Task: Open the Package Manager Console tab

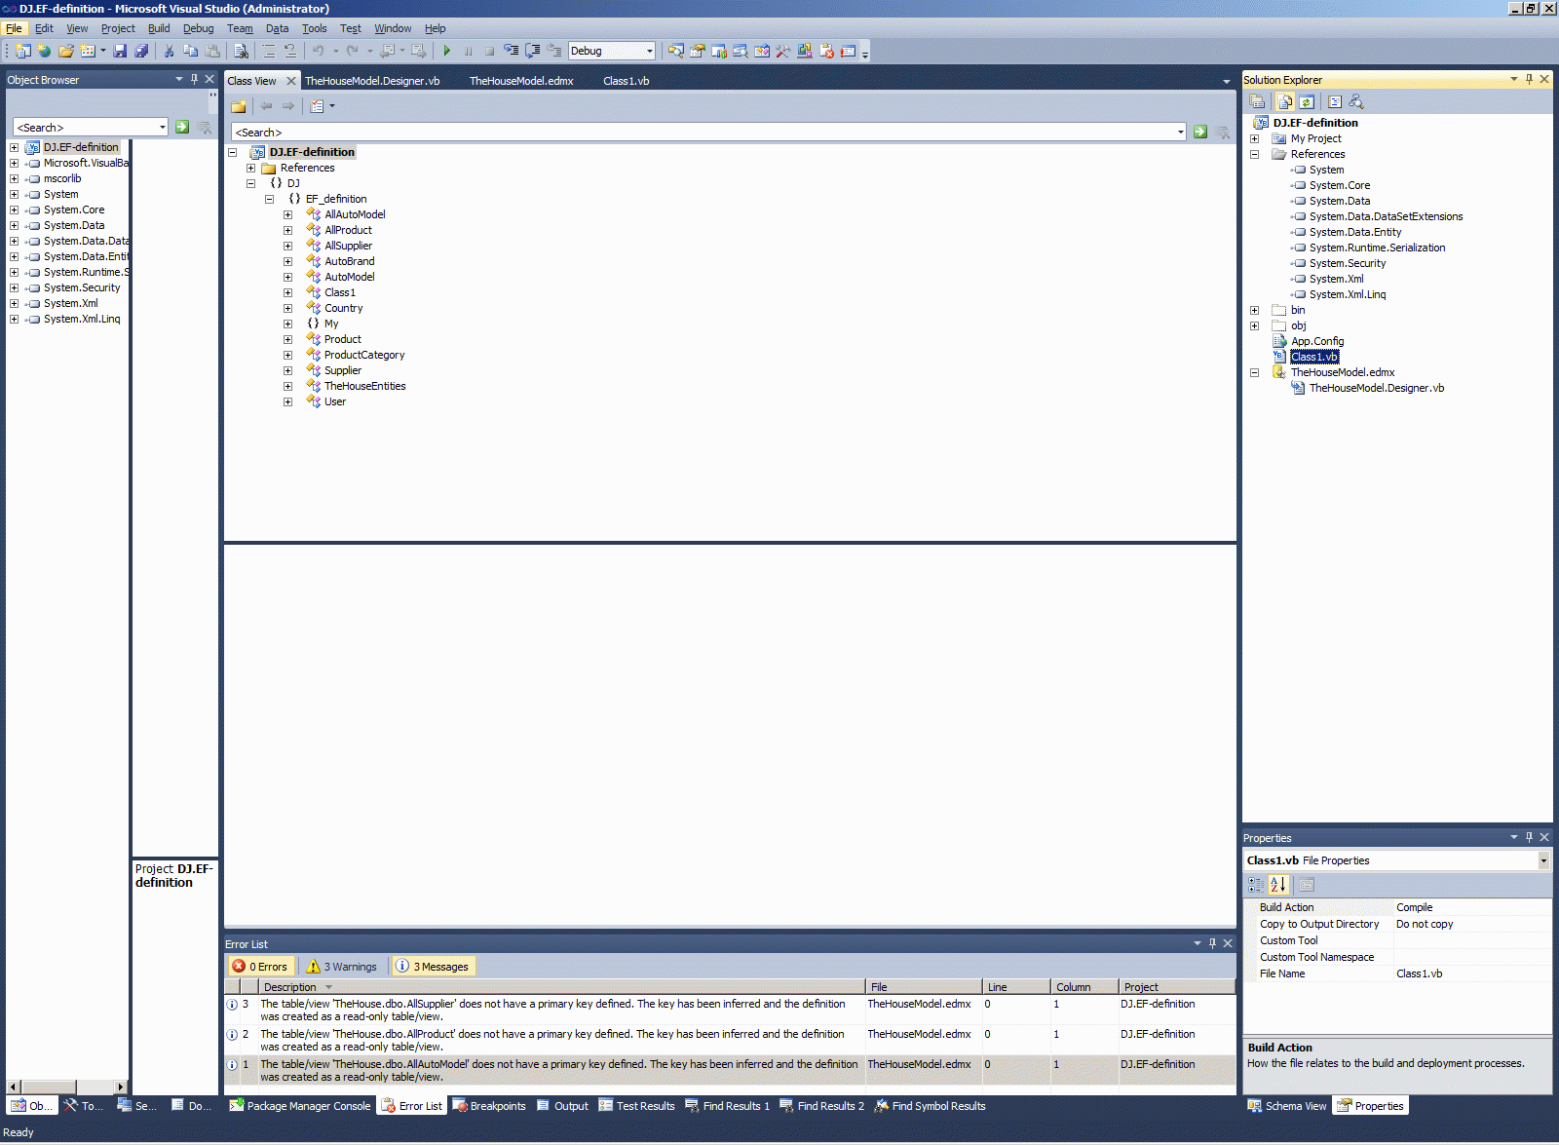Action: (300, 1106)
